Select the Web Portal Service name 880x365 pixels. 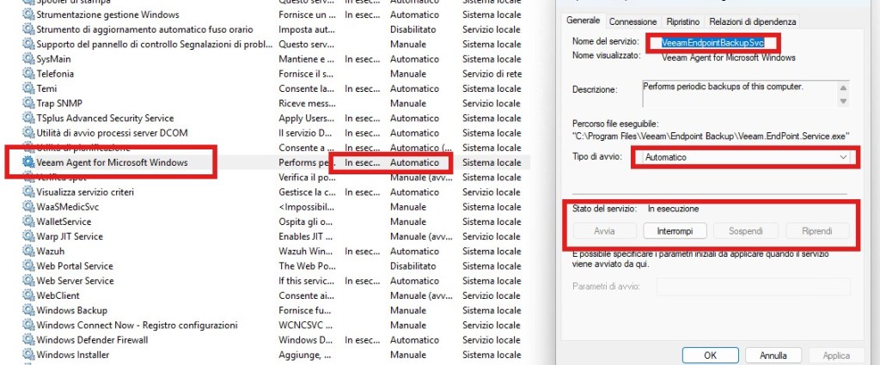(75, 265)
